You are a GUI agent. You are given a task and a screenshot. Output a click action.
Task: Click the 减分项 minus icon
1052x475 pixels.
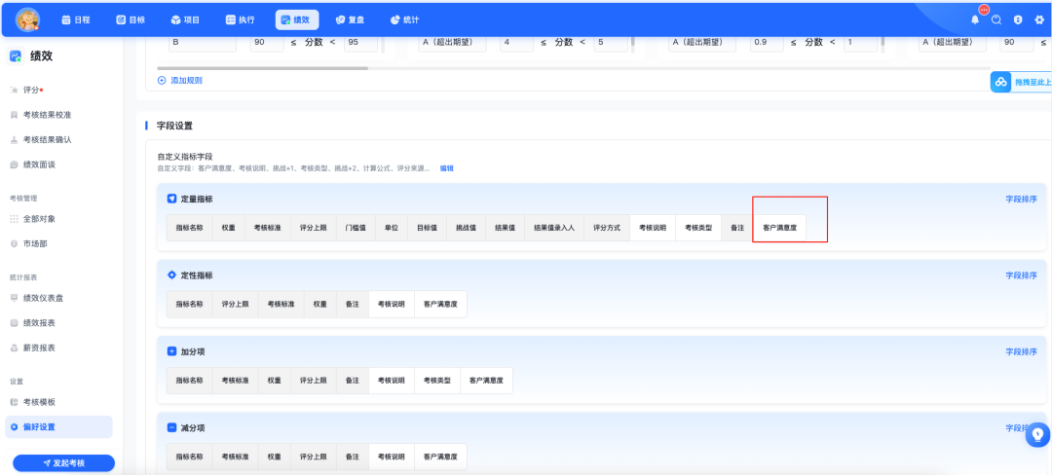(x=172, y=427)
